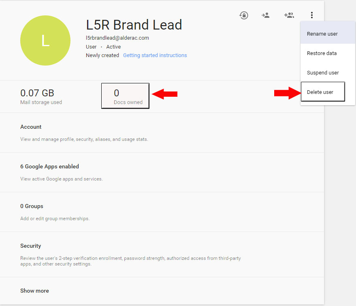Viewport: 356px width, 306px height.
Task: Click the L5R Brand Lead user name heading
Action: [x=134, y=25]
